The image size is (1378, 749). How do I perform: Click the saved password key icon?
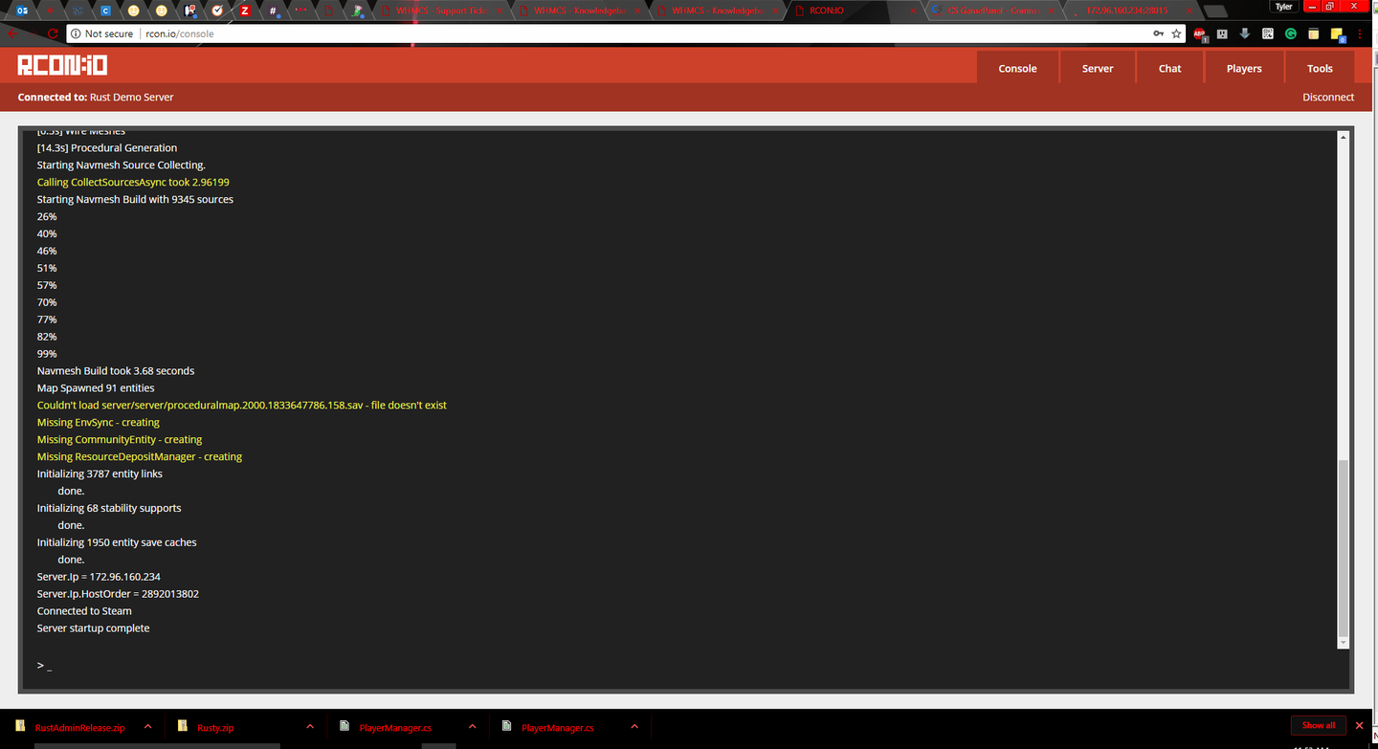tap(1158, 33)
